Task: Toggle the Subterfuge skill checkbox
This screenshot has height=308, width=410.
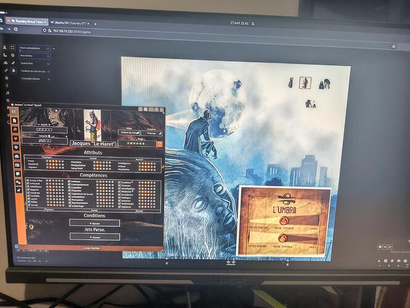Action: pyautogui.click(x=70, y=206)
